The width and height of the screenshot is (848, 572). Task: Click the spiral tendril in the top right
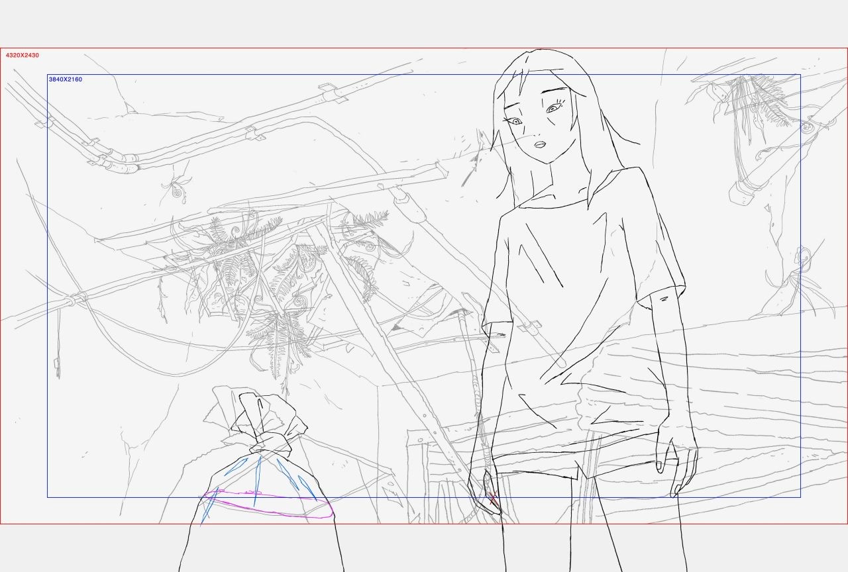(807, 126)
